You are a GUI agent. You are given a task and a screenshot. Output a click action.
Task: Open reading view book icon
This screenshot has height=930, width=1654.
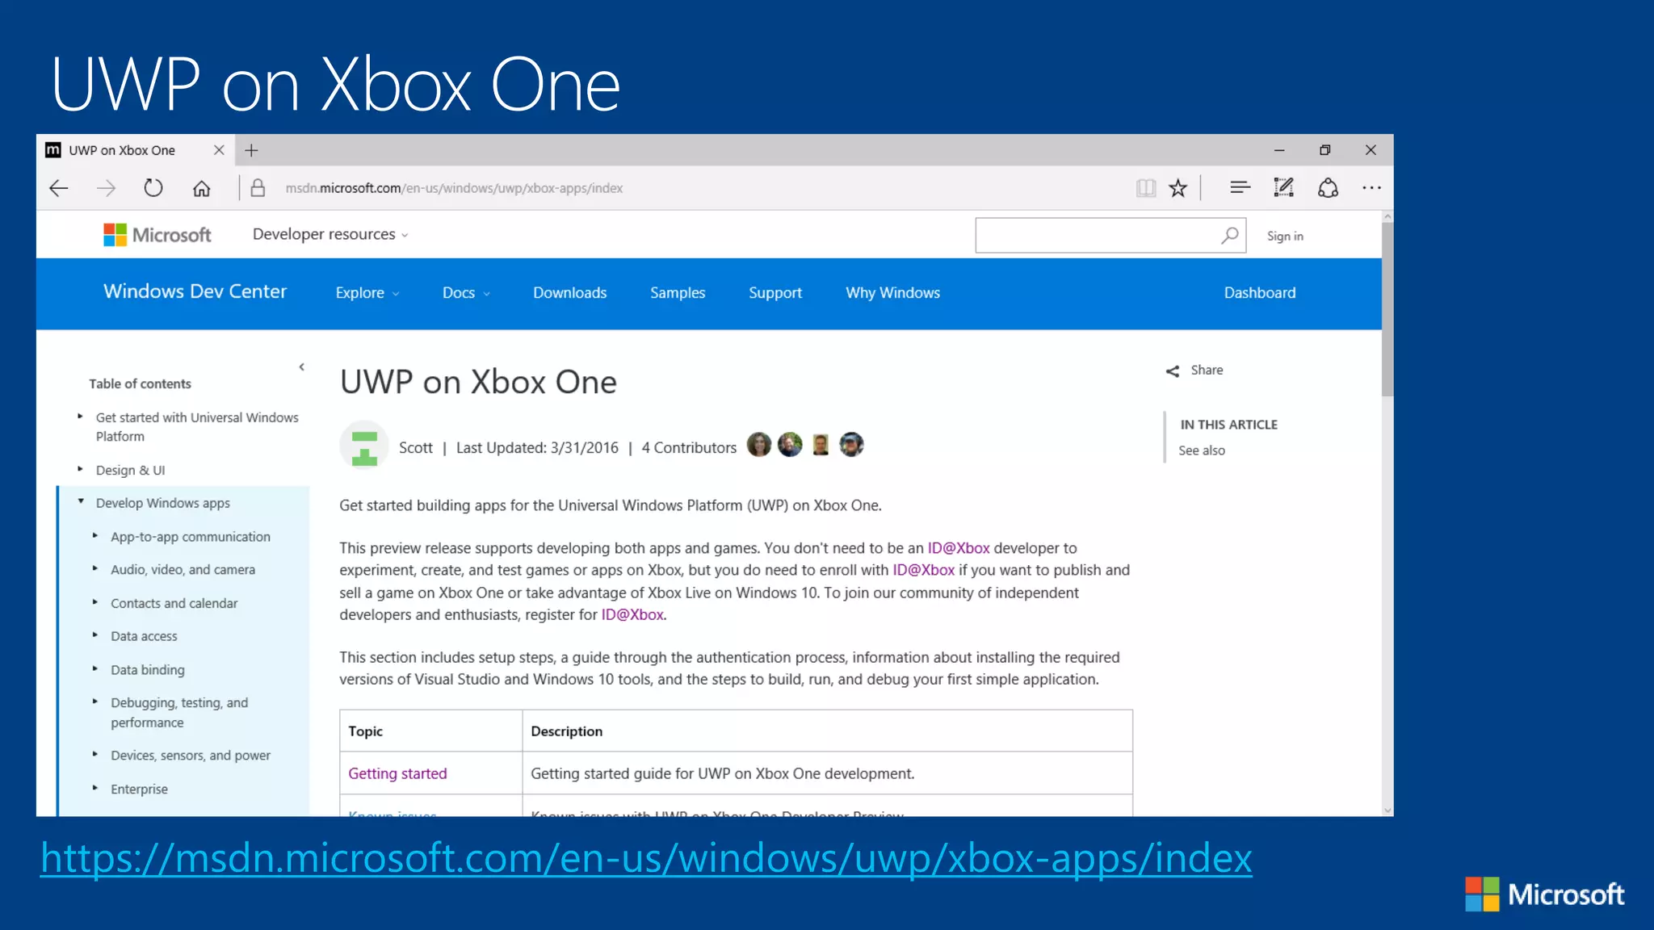click(x=1145, y=188)
